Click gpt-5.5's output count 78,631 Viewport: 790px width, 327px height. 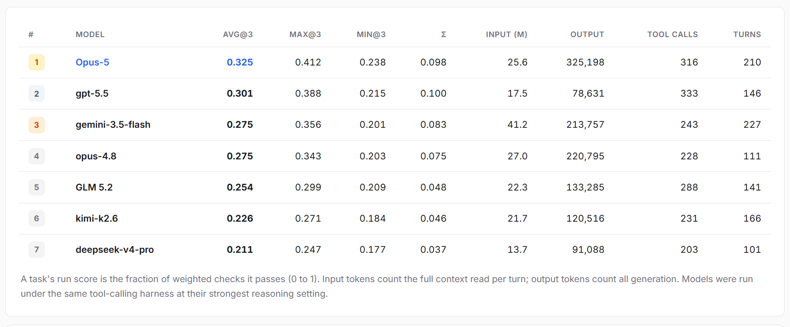[588, 93]
